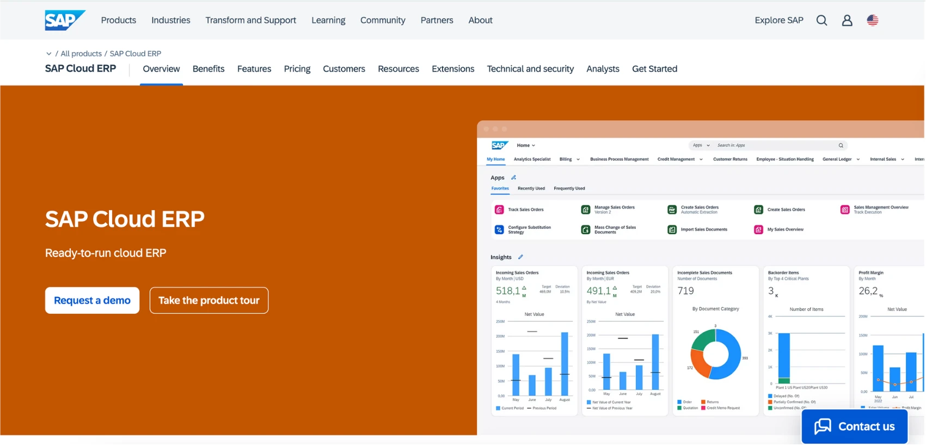Click the SAP Cloud ERP hero heading

click(x=125, y=219)
